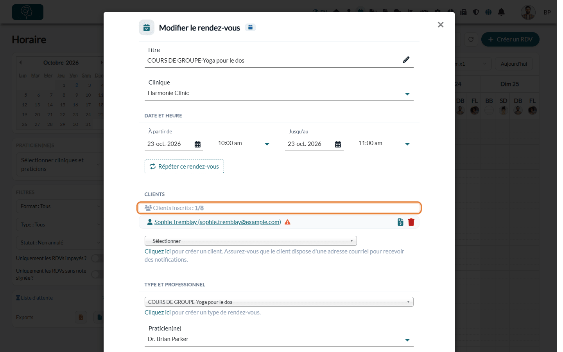The image size is (563, 352).
Task: Open the appointment type dropdown COURS DE GROUPE
Action: [x=279, y=302]
